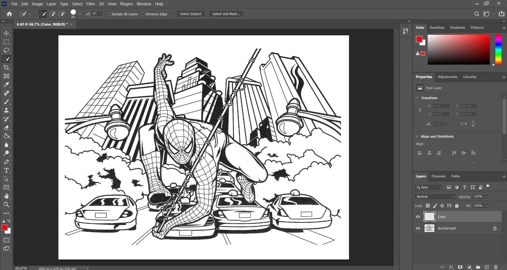Enable the Enhance Edge checkbox

pos(143,14)
